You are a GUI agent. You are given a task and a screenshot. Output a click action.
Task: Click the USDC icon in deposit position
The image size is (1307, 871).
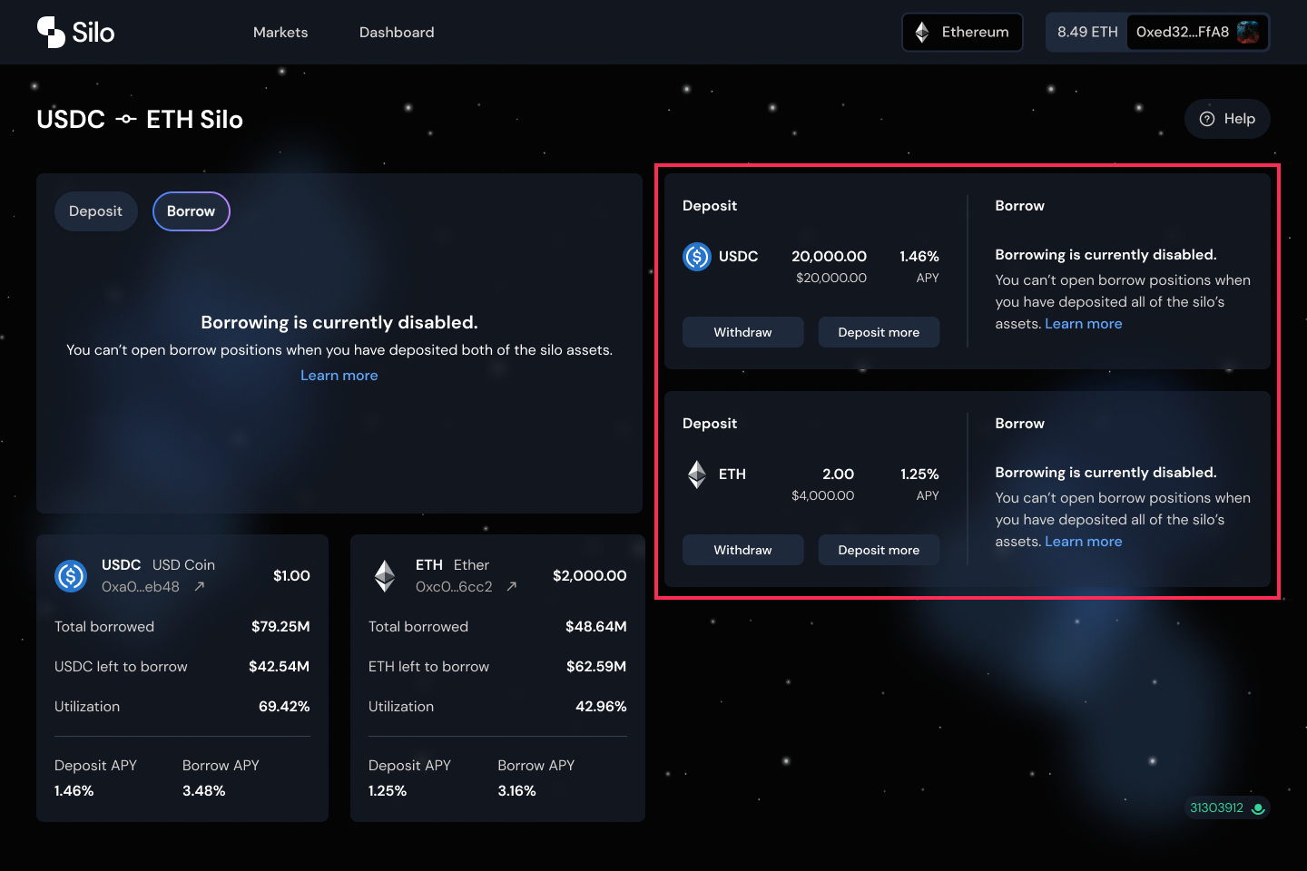(697, 257)
